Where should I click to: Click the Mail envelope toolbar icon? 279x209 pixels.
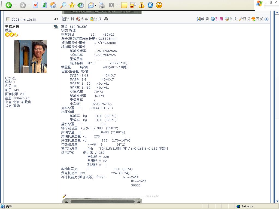point(91,5)
